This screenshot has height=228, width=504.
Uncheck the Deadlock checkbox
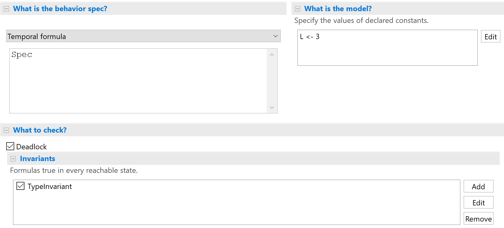coord(10,147)
